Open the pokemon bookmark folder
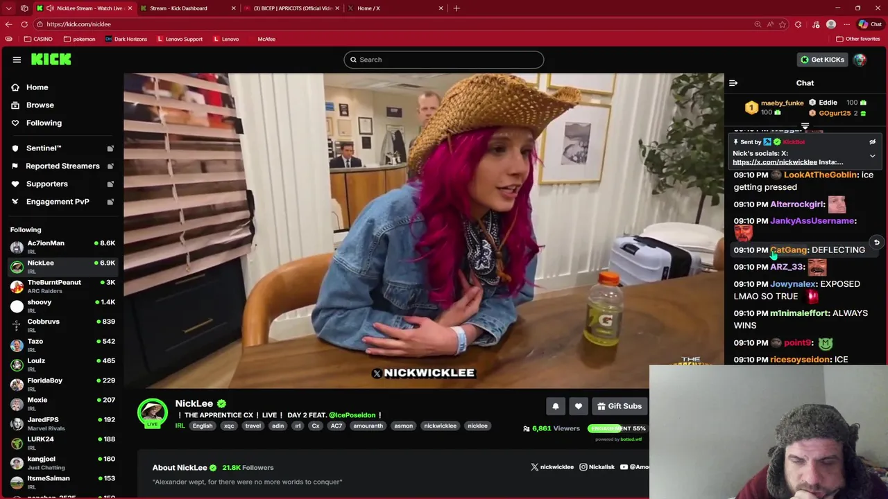888x499 pixels. [80, 40]
